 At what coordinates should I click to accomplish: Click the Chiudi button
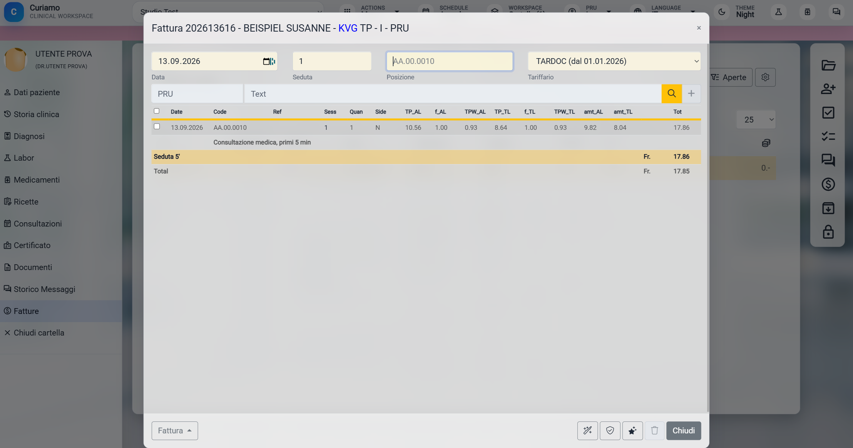684,431
